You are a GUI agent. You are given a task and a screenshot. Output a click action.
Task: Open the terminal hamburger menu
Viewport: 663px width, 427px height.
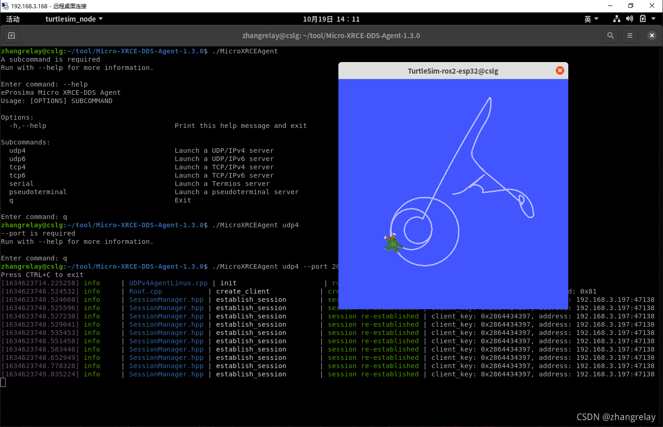tap(629, 35)
